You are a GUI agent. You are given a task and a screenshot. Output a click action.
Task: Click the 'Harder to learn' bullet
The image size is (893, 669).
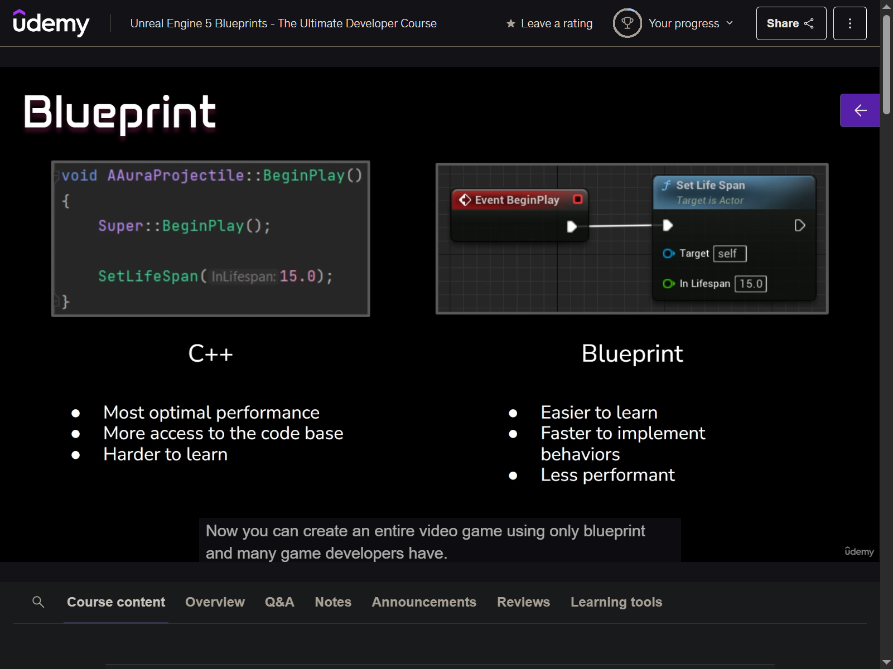coord(165,454)
